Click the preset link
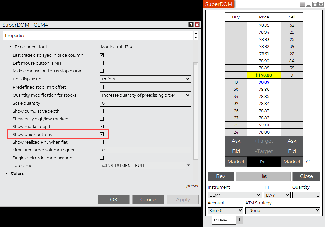The image size is (325, 227). click(x=192, y=186)
